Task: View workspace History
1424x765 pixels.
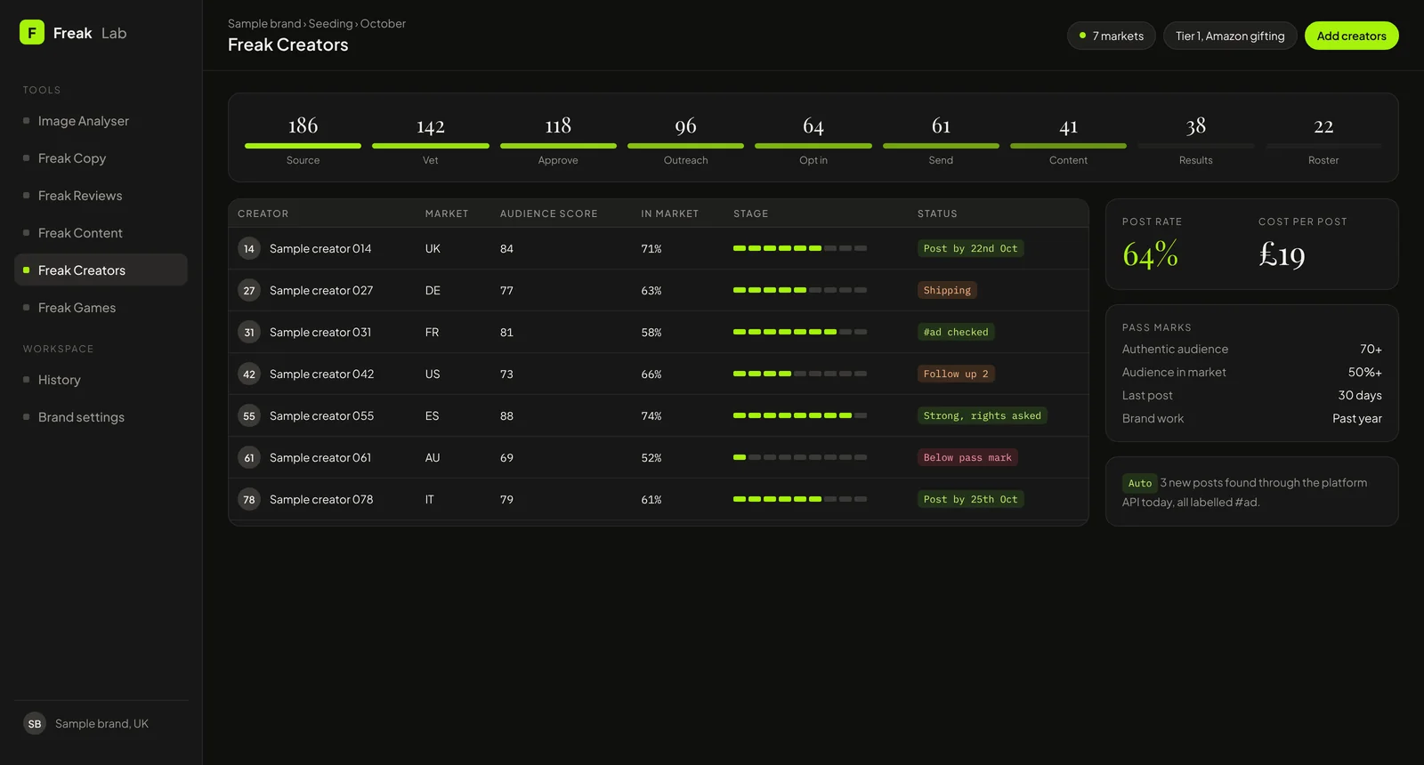Action: click(101, 380)
